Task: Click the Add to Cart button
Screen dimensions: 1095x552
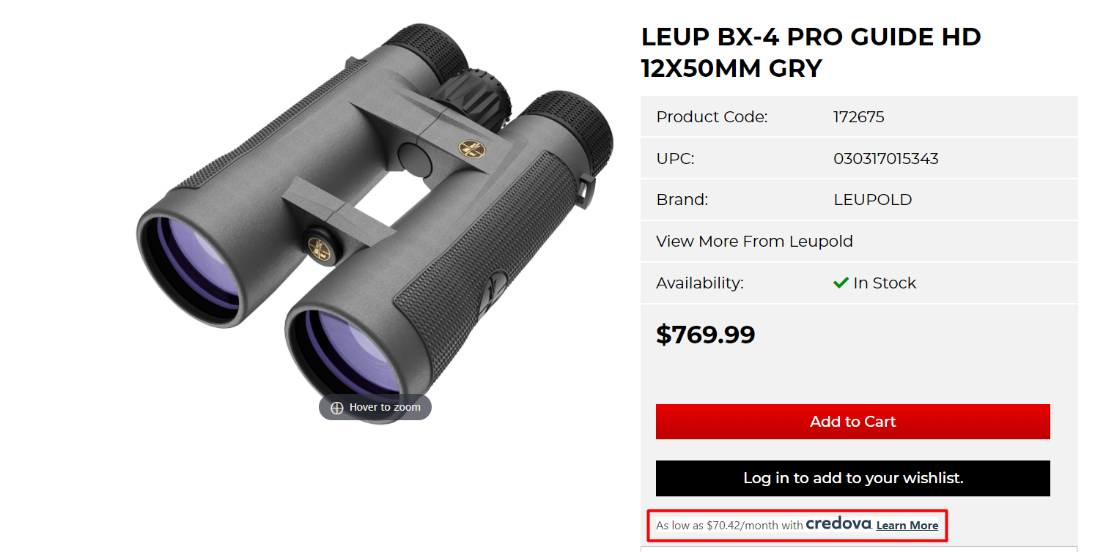Action: pos(852,421)
